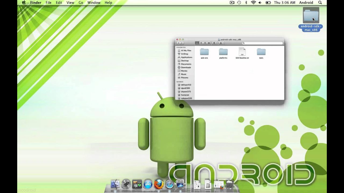The width and height of the screenshot is (344, 193).
Task: Open the File menu
Action: click(x=48, y=3)
